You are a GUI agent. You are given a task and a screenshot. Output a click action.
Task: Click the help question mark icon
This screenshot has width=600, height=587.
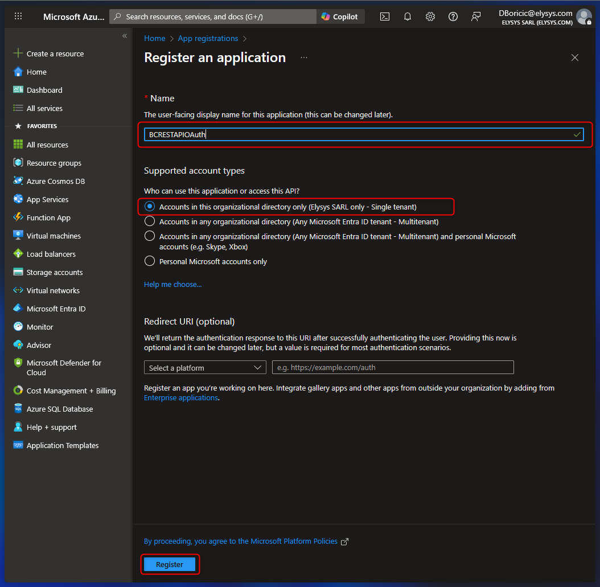[x=453, y=17]
